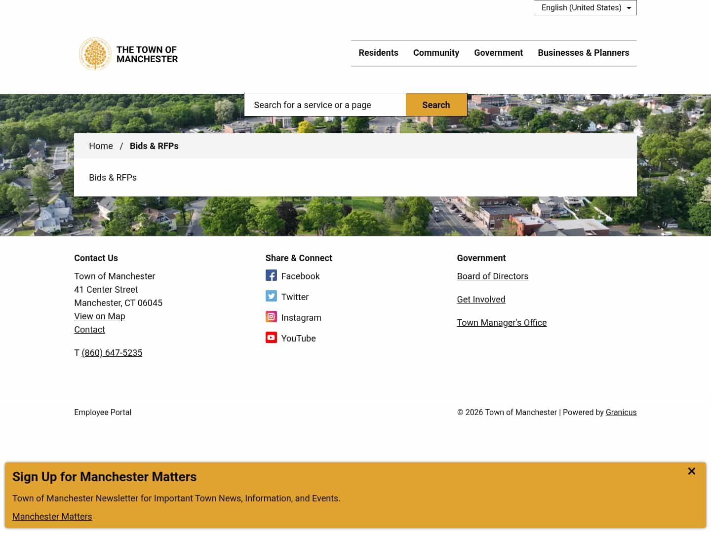
Task: Click the service search input field
Action: click(x=324, y=105)
